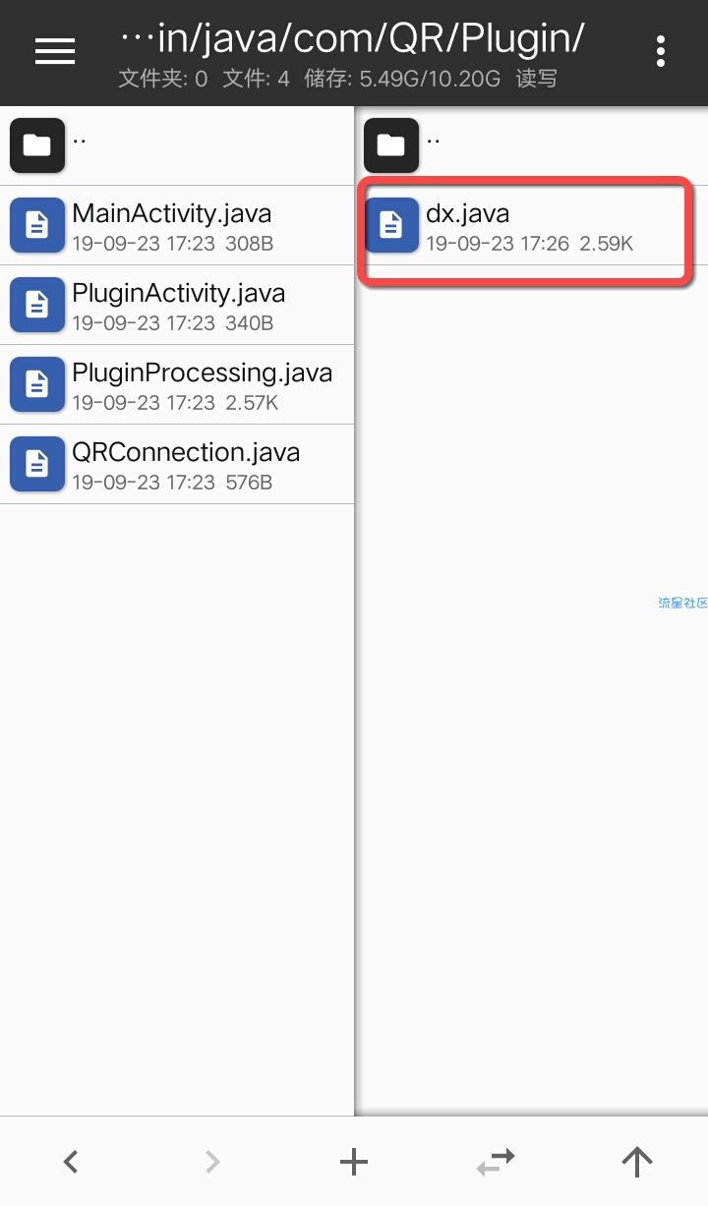Image resolution: width=708 pixels, height=1206 pixels.
Task: Select the MainActivity.java filename
Action: click(172, 213)
